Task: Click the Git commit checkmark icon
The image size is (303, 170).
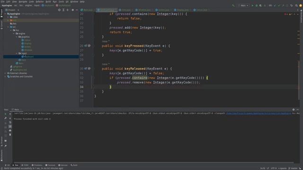Action: (x=279, y=6)
